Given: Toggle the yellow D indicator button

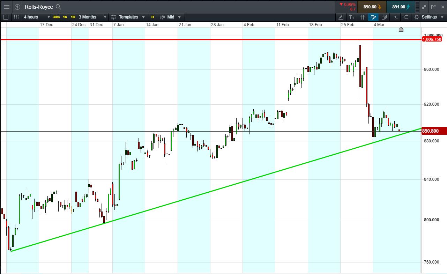Looking at the screenshot, I should tap(153, 17).
